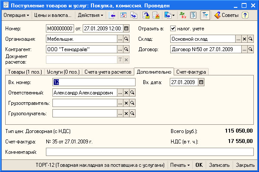Click the post document icon
This screenshot has width=259, height=172.
point(146,15)
